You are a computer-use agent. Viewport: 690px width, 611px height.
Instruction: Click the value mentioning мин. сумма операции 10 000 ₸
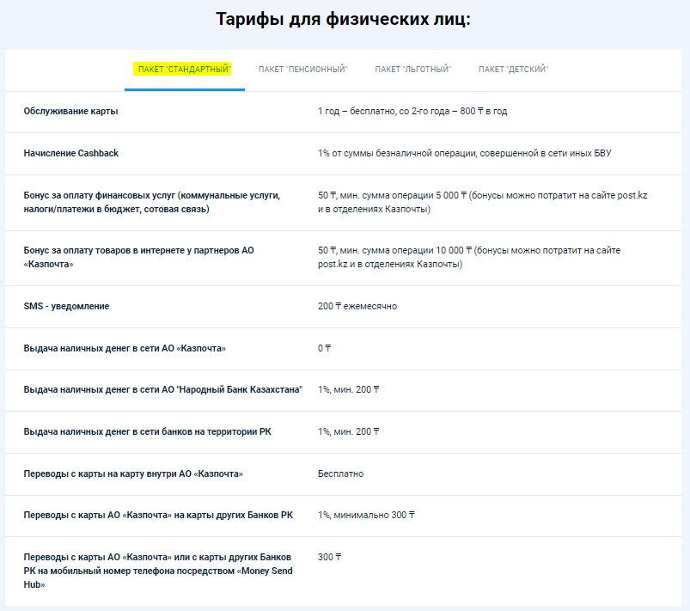(x=469, y=257)
